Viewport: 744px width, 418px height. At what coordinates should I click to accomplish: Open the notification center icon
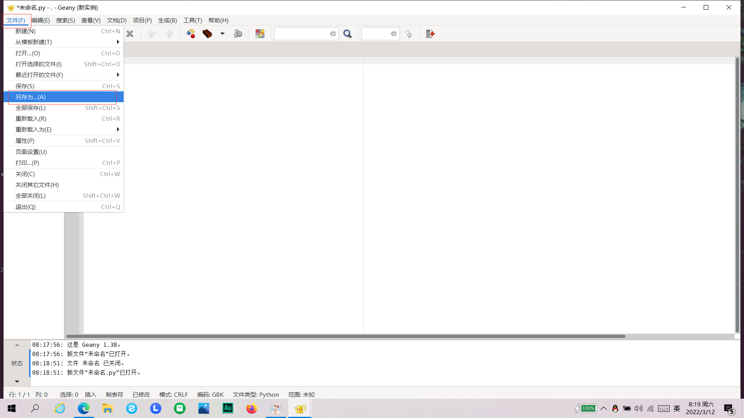pos(729,409)
